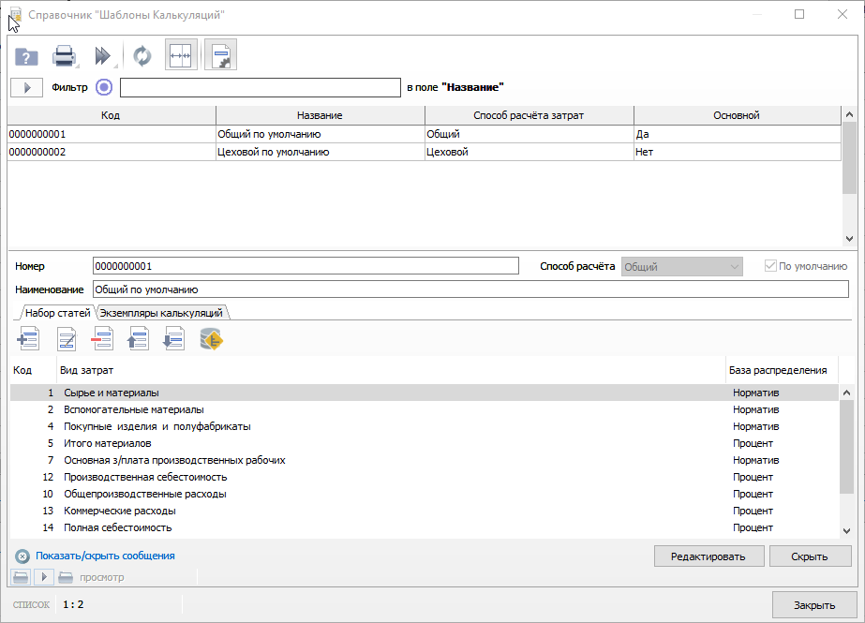Click the Редактировать button
Image resolution: width=865 pixels, height=623 pixels.
click(708, 556)
